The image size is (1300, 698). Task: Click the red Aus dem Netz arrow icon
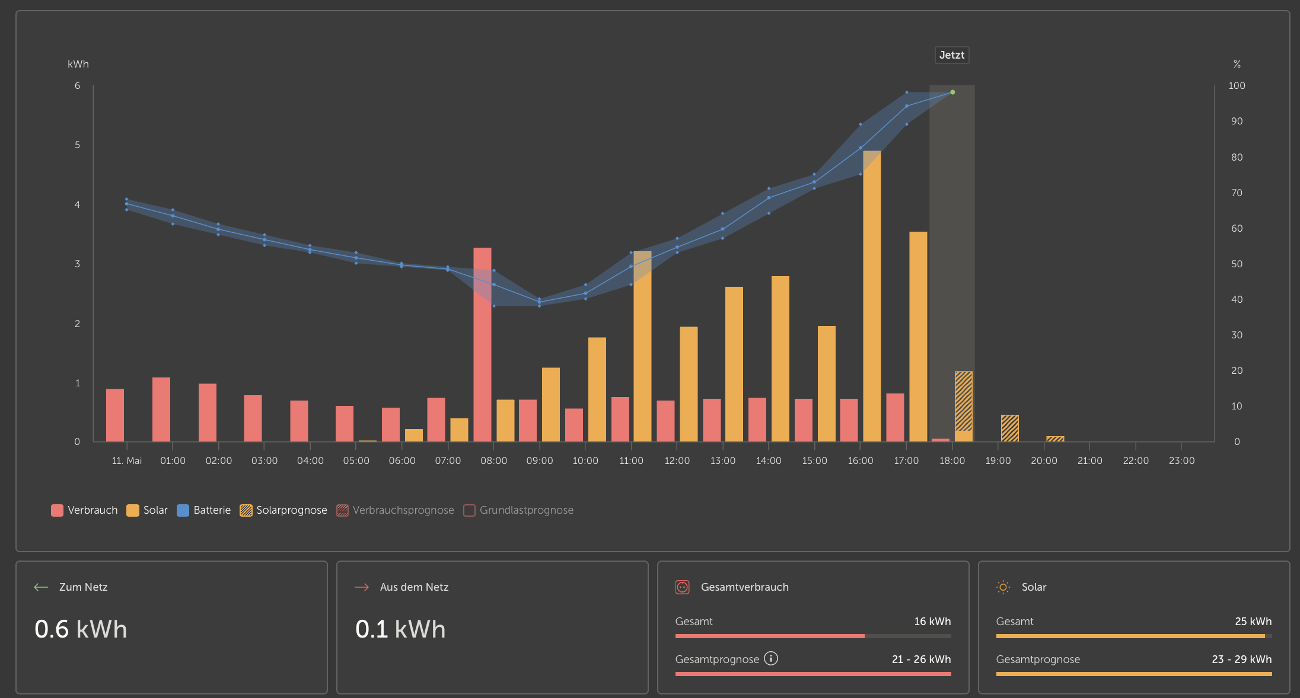[x=362, y=587]
